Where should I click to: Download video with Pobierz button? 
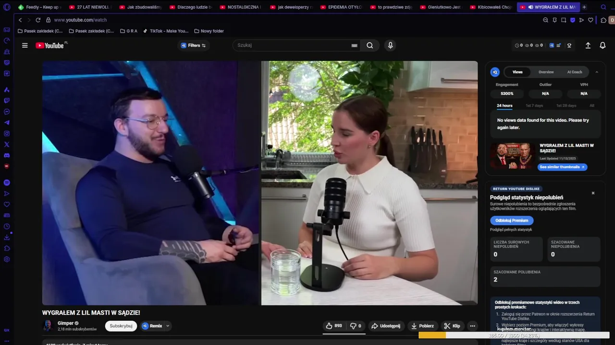[422, 326]
